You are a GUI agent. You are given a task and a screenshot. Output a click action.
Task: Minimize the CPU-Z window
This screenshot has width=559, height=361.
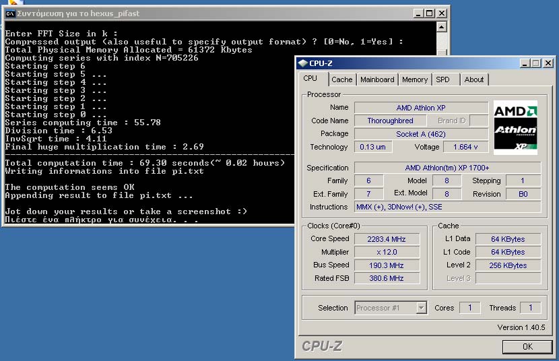[524, 63]
